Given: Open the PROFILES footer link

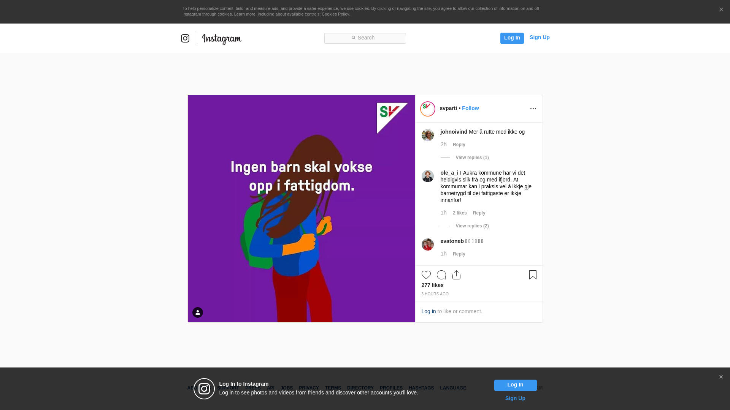Looking at the screenshot, I should 391,388.
